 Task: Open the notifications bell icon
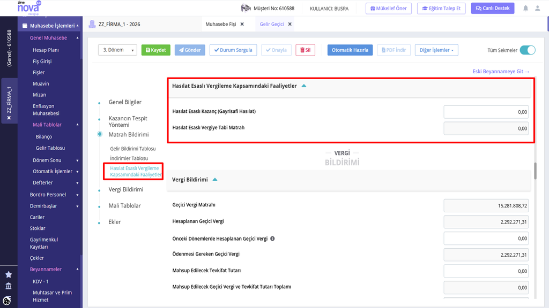point(525,8)
